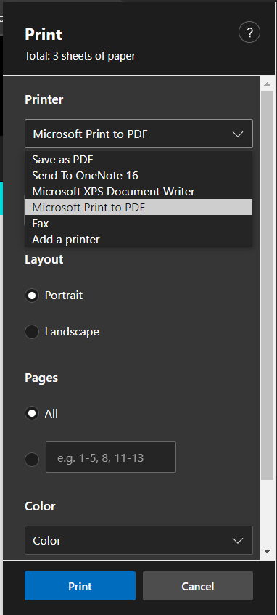The width and height of the screenshot is (277, 615).
Task: Select the Landscape layout radio button
Action: 32,332
